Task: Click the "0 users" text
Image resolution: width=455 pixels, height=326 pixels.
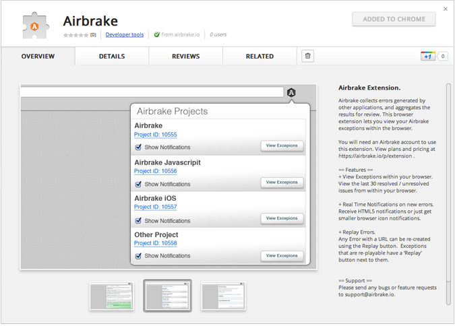Action: [x=218, y=34]
